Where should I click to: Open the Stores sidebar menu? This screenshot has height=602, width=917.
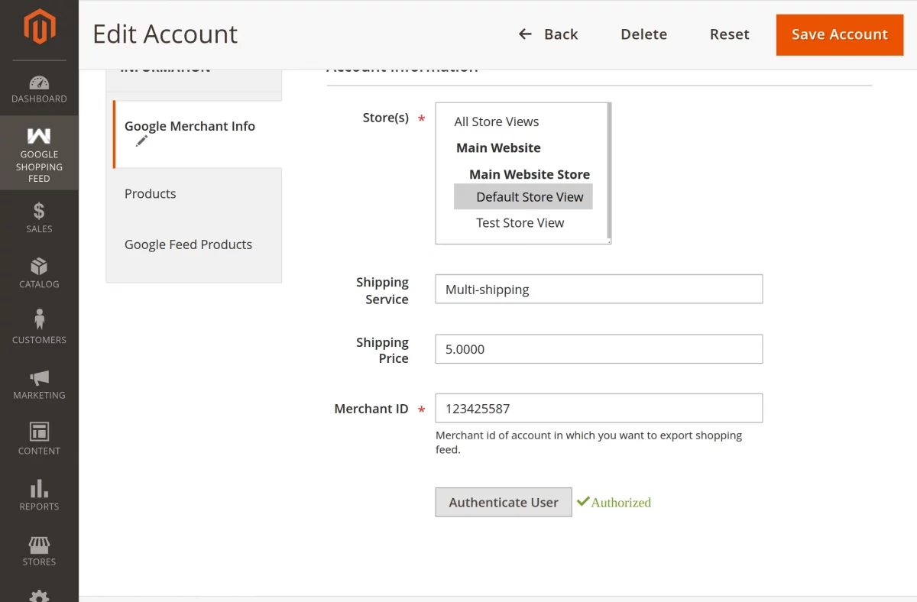(x=39, y=550)
